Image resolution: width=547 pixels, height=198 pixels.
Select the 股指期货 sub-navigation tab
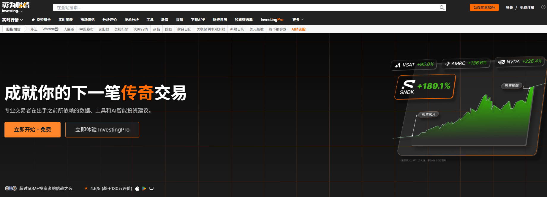tap(13, 29)
